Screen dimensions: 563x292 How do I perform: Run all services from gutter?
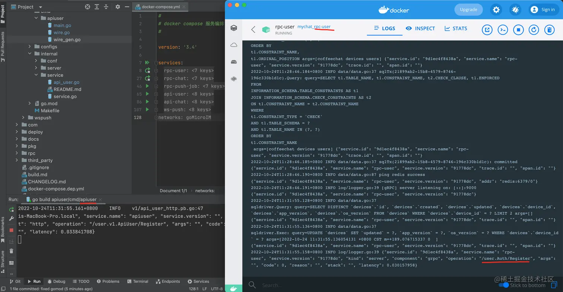pos(147,63)
